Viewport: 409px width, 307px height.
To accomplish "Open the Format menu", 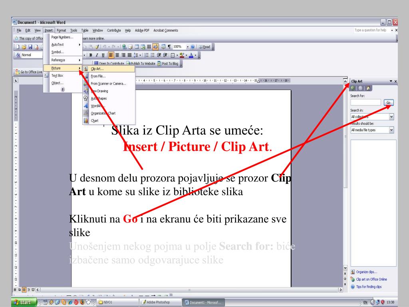I will pos(61,30).
